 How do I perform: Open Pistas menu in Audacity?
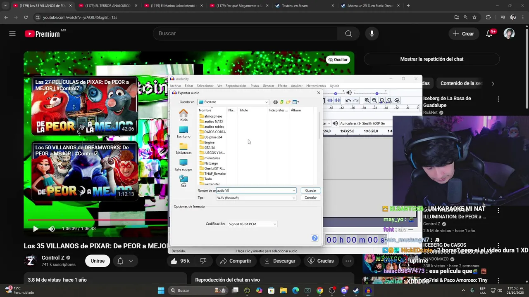click(255, 86)
